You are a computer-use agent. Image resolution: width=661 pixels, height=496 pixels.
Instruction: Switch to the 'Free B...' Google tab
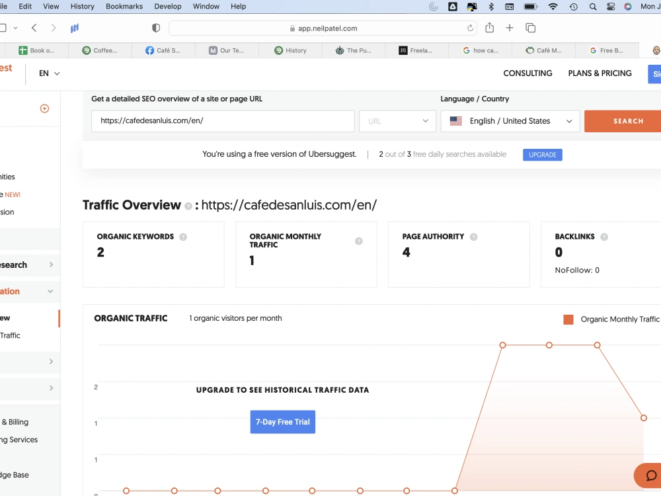[607, 51]
